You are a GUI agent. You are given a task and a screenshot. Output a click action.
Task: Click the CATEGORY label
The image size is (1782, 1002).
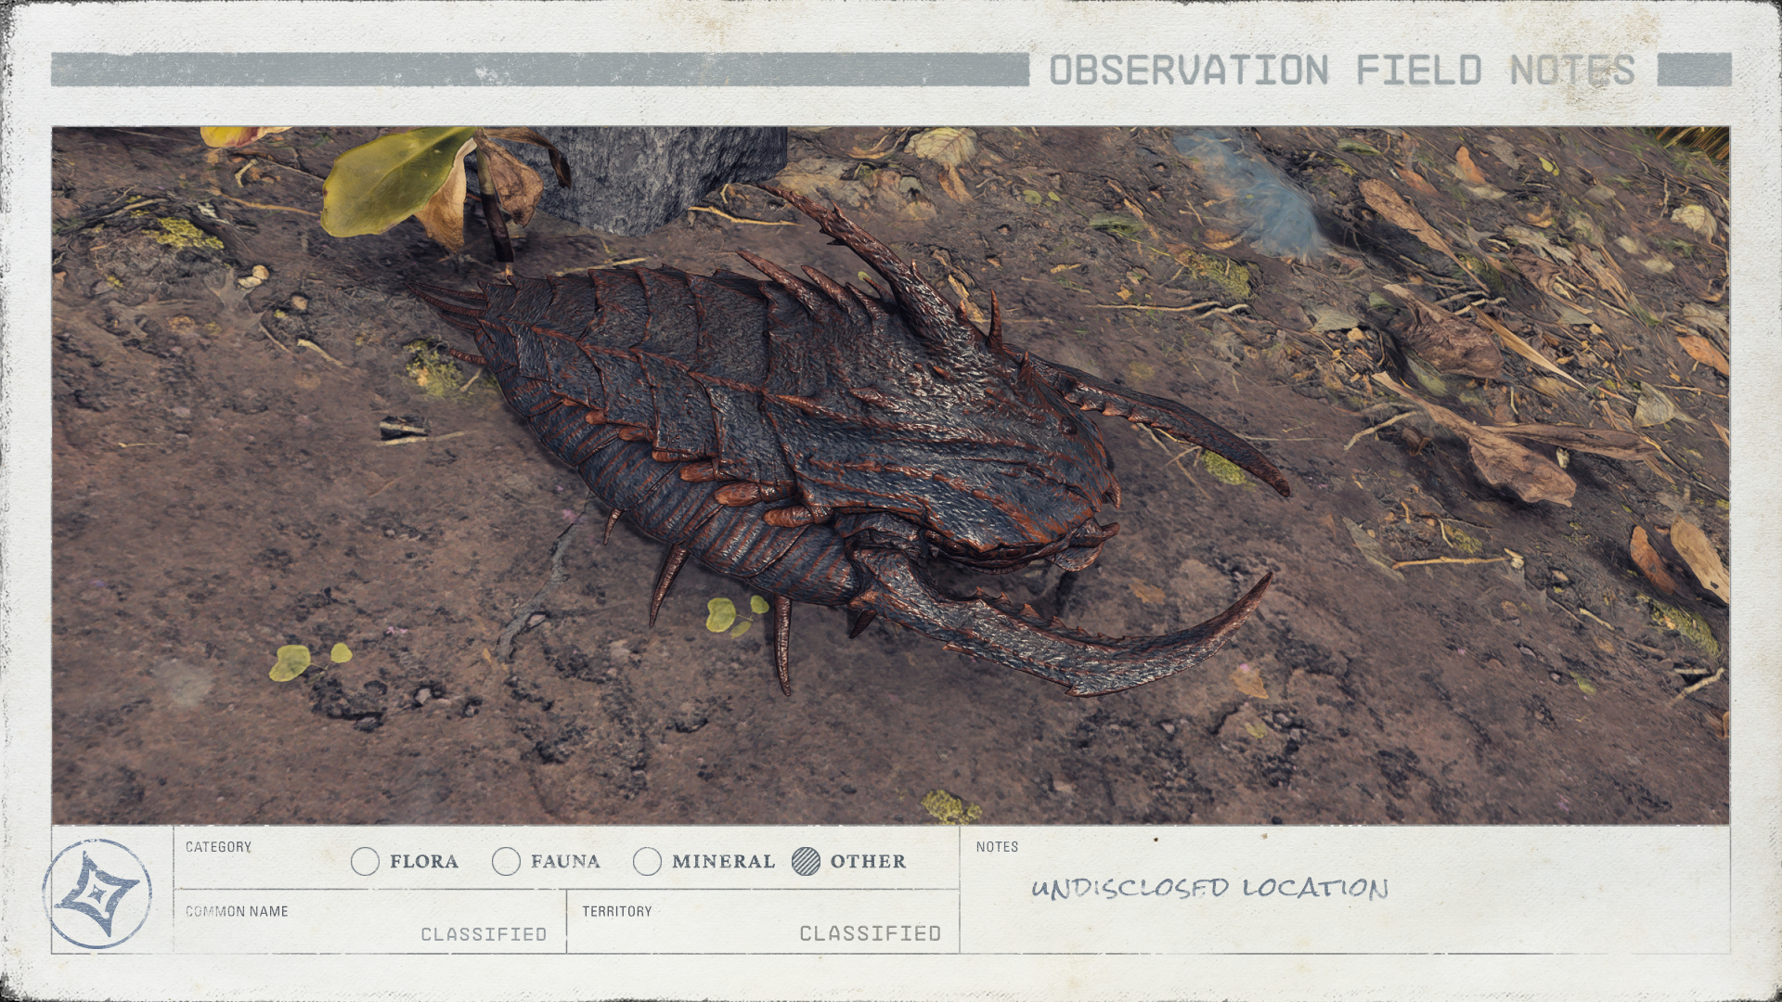coord(218,847)
